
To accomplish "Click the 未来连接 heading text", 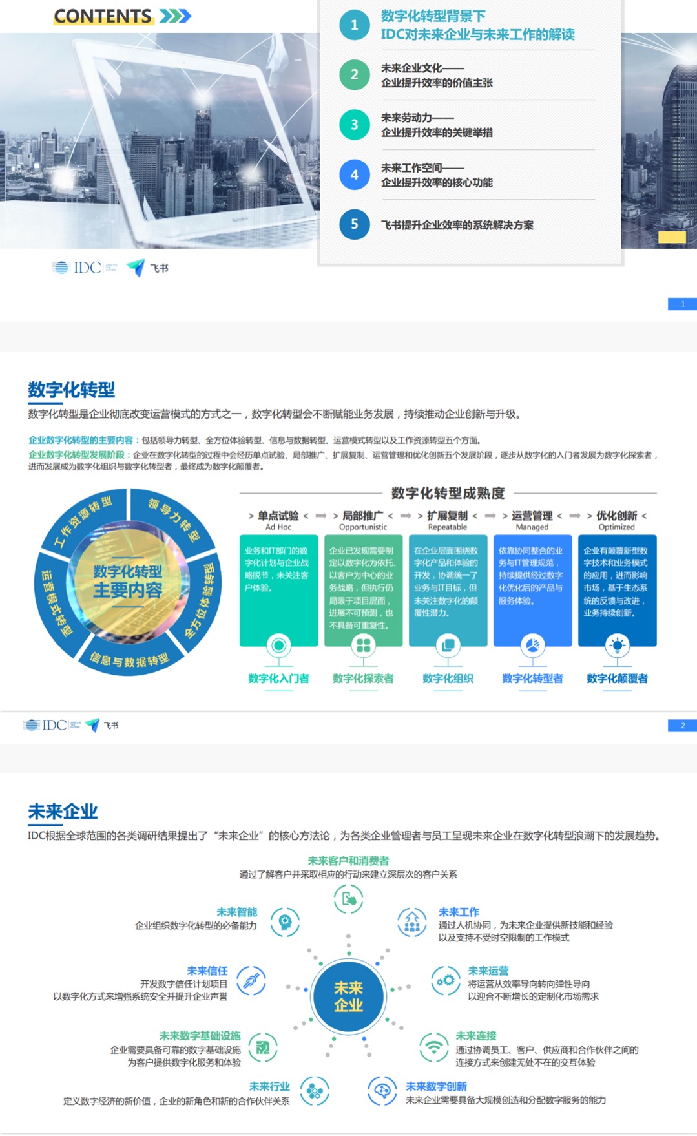I will tap(476, 1036).
